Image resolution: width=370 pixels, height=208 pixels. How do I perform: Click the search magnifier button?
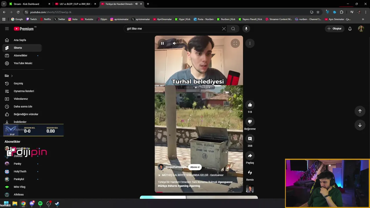233,29
